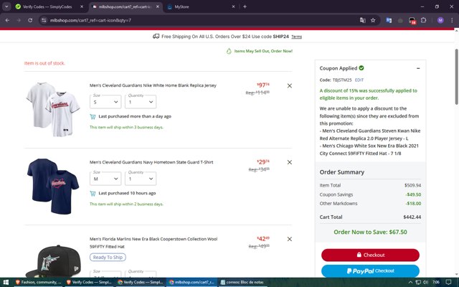Viewport: 459px width, 287px height.
Task: Show hidden system tray icons
Action: (x=410, y=282)
